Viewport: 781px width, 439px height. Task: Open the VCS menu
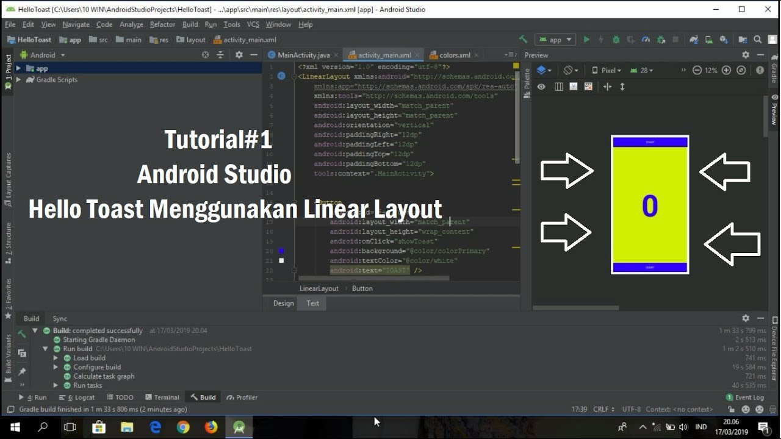tap(253, 24)
